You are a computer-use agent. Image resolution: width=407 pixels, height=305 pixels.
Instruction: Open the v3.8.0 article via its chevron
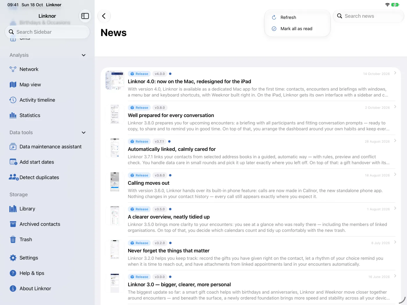pyautogui.click(x=395, y=107)
